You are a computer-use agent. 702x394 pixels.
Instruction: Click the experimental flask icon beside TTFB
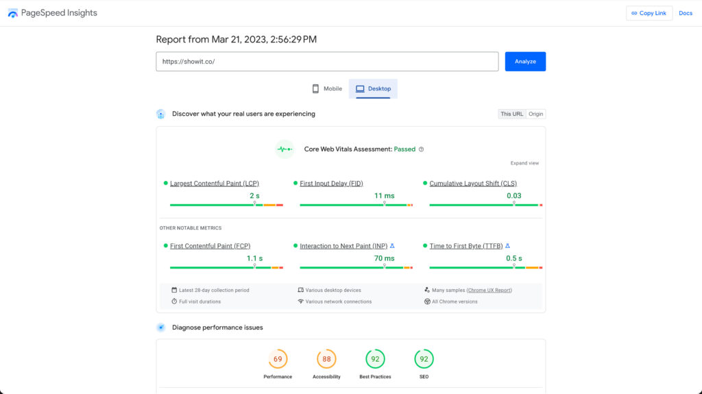pos(508,246)
